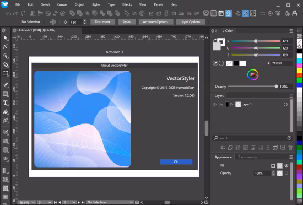Open the zoom level 56.84% dropdown
The width and height of the screenshot is (303, 205).
pyautogui.click(x=33, y=202)
